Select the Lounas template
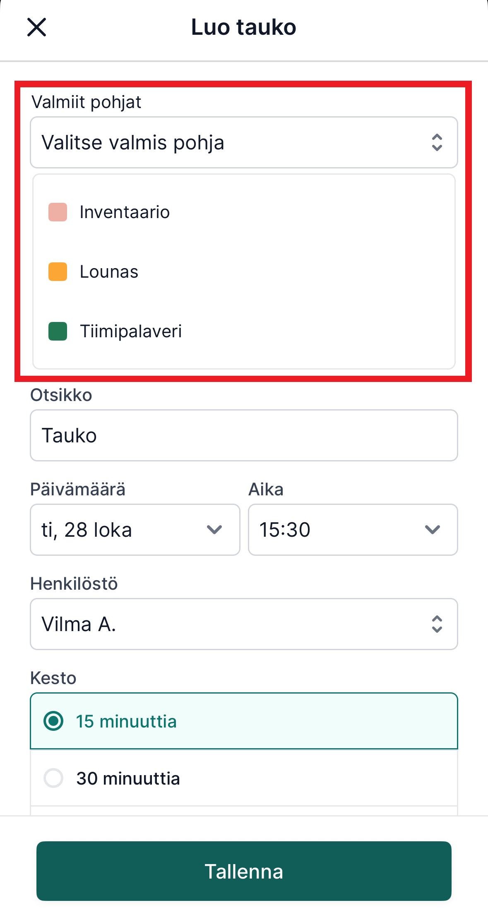The image size is (488, 922). click(x=109, y=271)
